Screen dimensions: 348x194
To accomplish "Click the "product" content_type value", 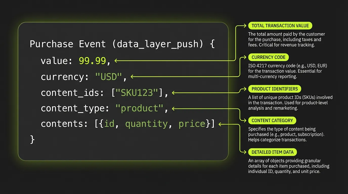I will 139,108.
